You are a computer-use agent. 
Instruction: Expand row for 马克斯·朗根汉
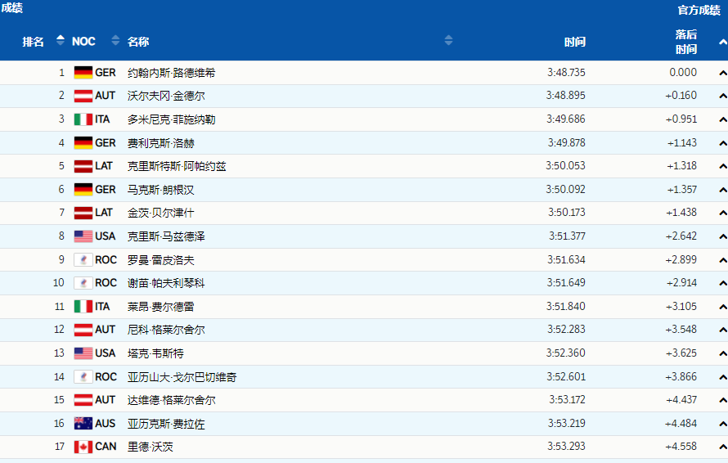tap(722, 190)
